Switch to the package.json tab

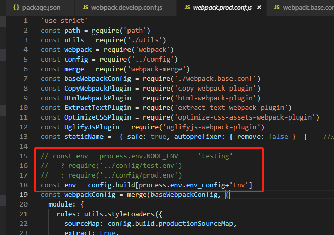tap(37, 8)
